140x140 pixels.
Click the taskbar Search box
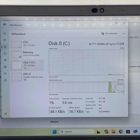[x=77, y=132]
